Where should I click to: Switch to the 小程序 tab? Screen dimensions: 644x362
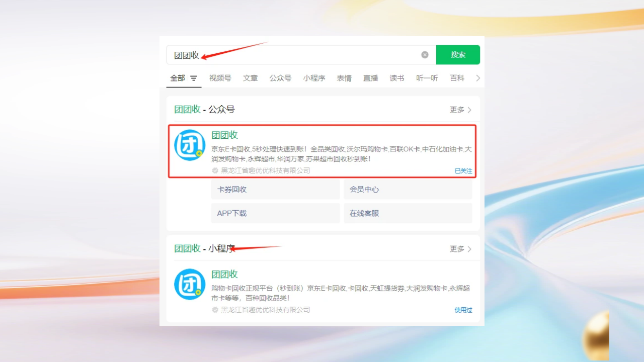click(314, 78)
